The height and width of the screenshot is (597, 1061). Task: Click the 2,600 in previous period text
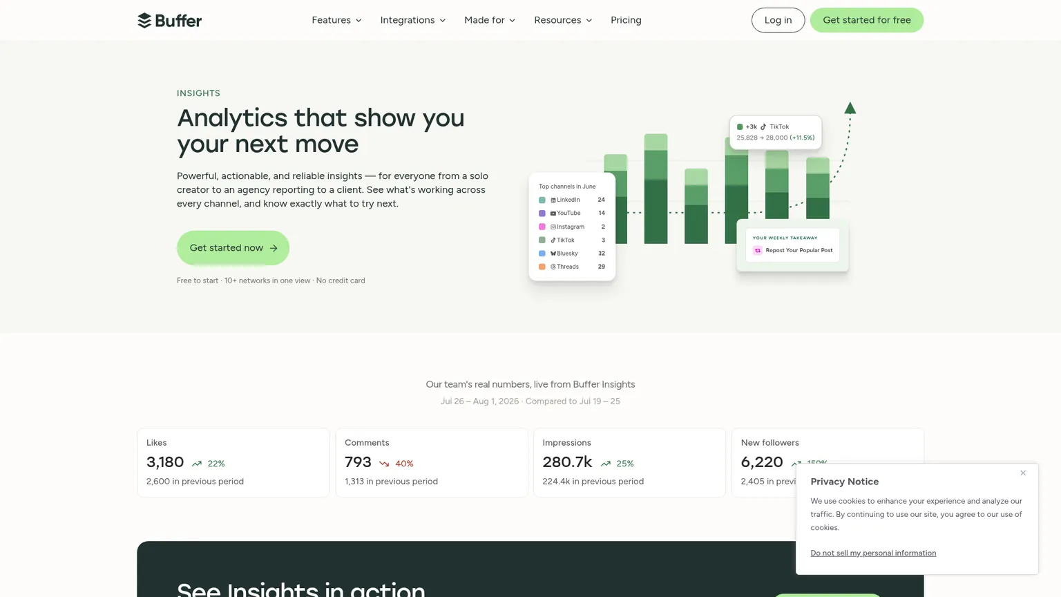(x=195, y=482)
